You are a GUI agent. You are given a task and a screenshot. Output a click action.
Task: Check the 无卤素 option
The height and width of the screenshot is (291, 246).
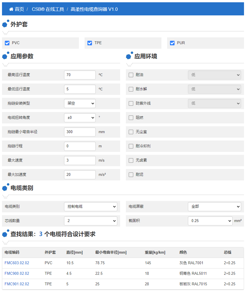tap(131, 160)
